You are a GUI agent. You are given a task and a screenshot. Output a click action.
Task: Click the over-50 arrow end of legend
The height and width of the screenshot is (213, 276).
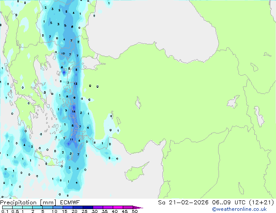(138, 207)
